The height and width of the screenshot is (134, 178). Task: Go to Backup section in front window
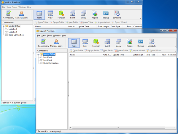coord(141,43)
